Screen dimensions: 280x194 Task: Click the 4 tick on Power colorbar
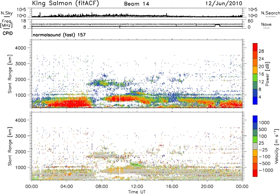pyautogui.click(x=260, y=97)
